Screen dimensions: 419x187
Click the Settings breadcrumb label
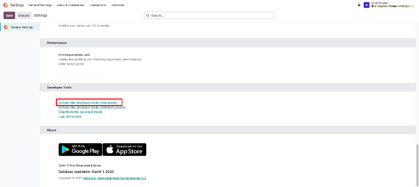[x=40, y=16]
